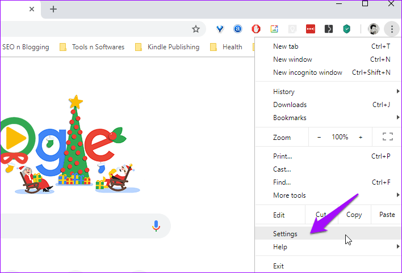Select New tab from the menu
The height and width of the screenshot is (273, 402).
[328, 46]
